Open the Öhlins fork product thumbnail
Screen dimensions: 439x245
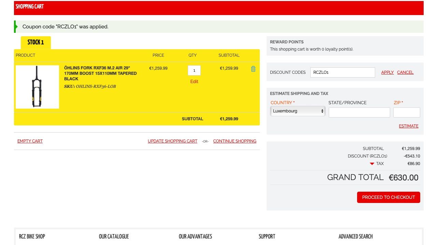(37, 87)
